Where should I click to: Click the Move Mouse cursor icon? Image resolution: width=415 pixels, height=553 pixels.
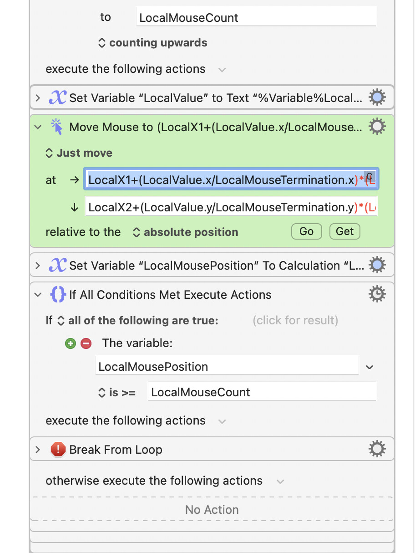[57, 127]
